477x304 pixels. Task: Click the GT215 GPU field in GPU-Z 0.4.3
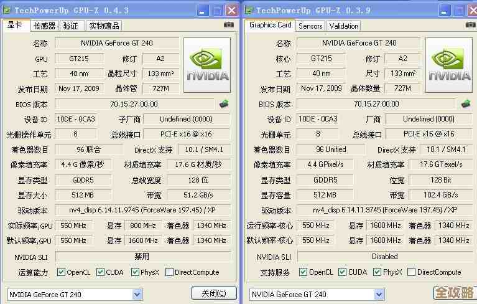79,59
